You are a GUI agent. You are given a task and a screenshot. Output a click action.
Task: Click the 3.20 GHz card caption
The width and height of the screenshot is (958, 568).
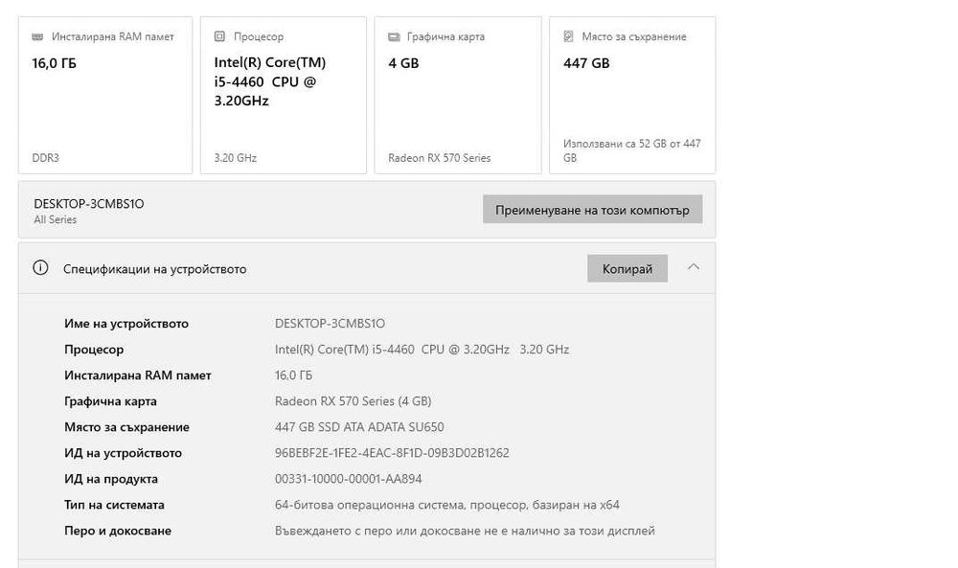coord(236,158)
